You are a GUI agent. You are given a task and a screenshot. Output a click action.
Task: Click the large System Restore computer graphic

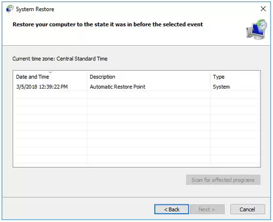256,29
